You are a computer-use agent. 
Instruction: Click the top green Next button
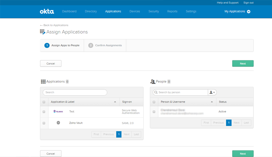[x=243, y=64]
